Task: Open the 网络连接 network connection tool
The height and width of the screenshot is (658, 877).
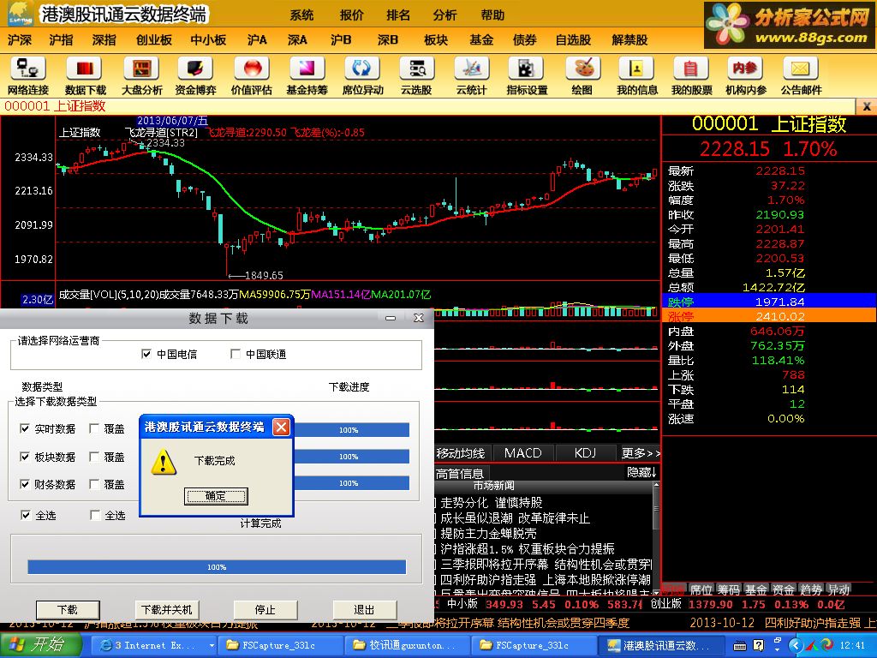Action: click(27, 76)
